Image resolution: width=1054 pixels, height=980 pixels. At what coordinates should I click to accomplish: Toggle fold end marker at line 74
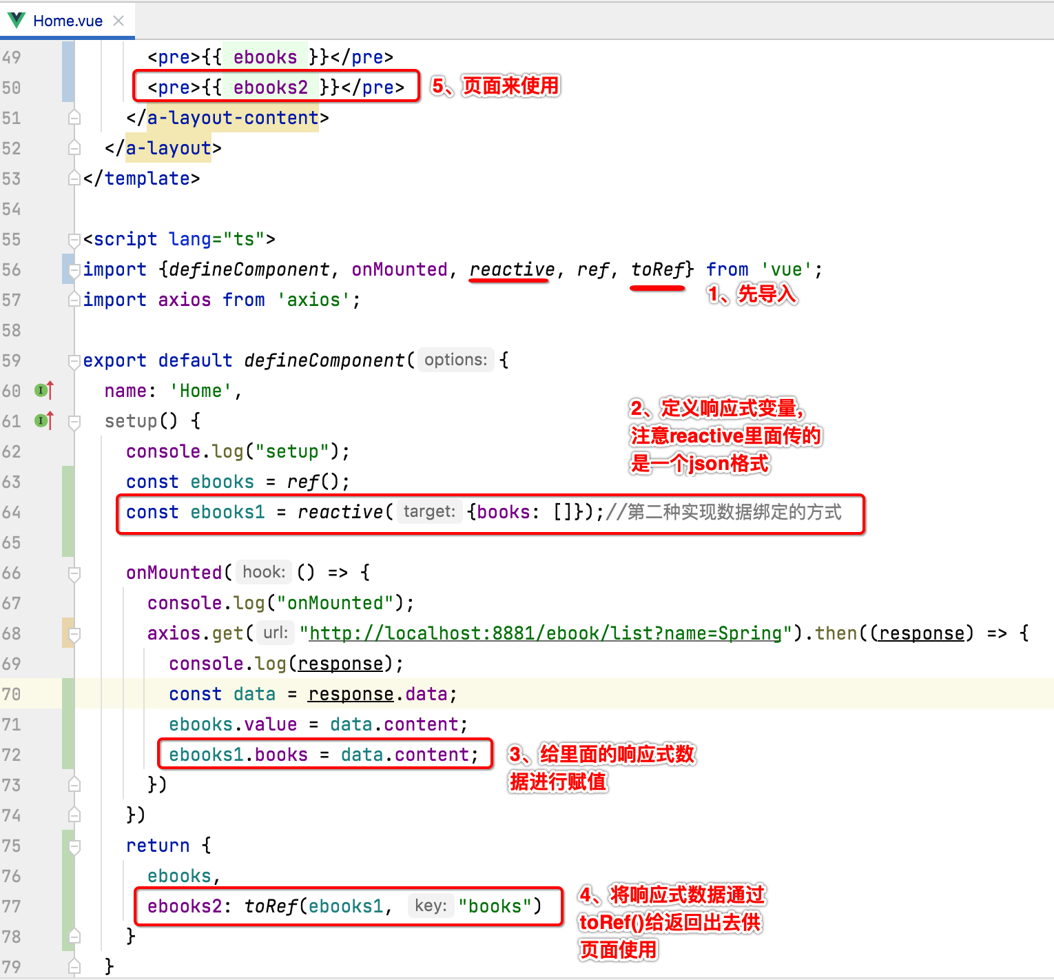pos(74,815)
